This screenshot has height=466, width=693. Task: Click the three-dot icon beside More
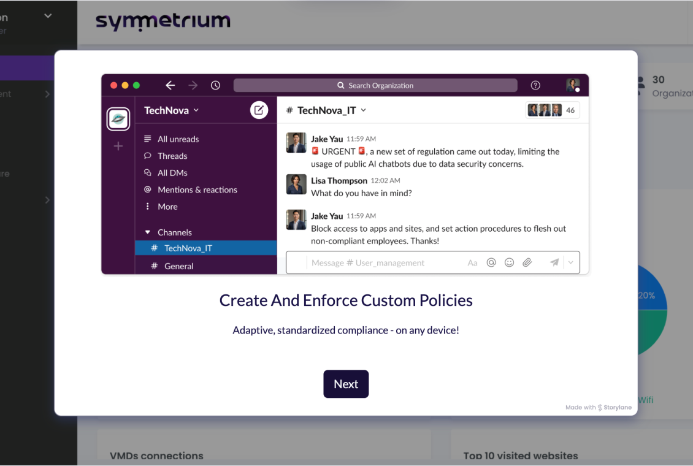[x=148, y=206]
